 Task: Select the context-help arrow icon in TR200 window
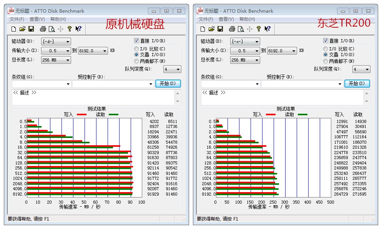[x=268, y=28]
